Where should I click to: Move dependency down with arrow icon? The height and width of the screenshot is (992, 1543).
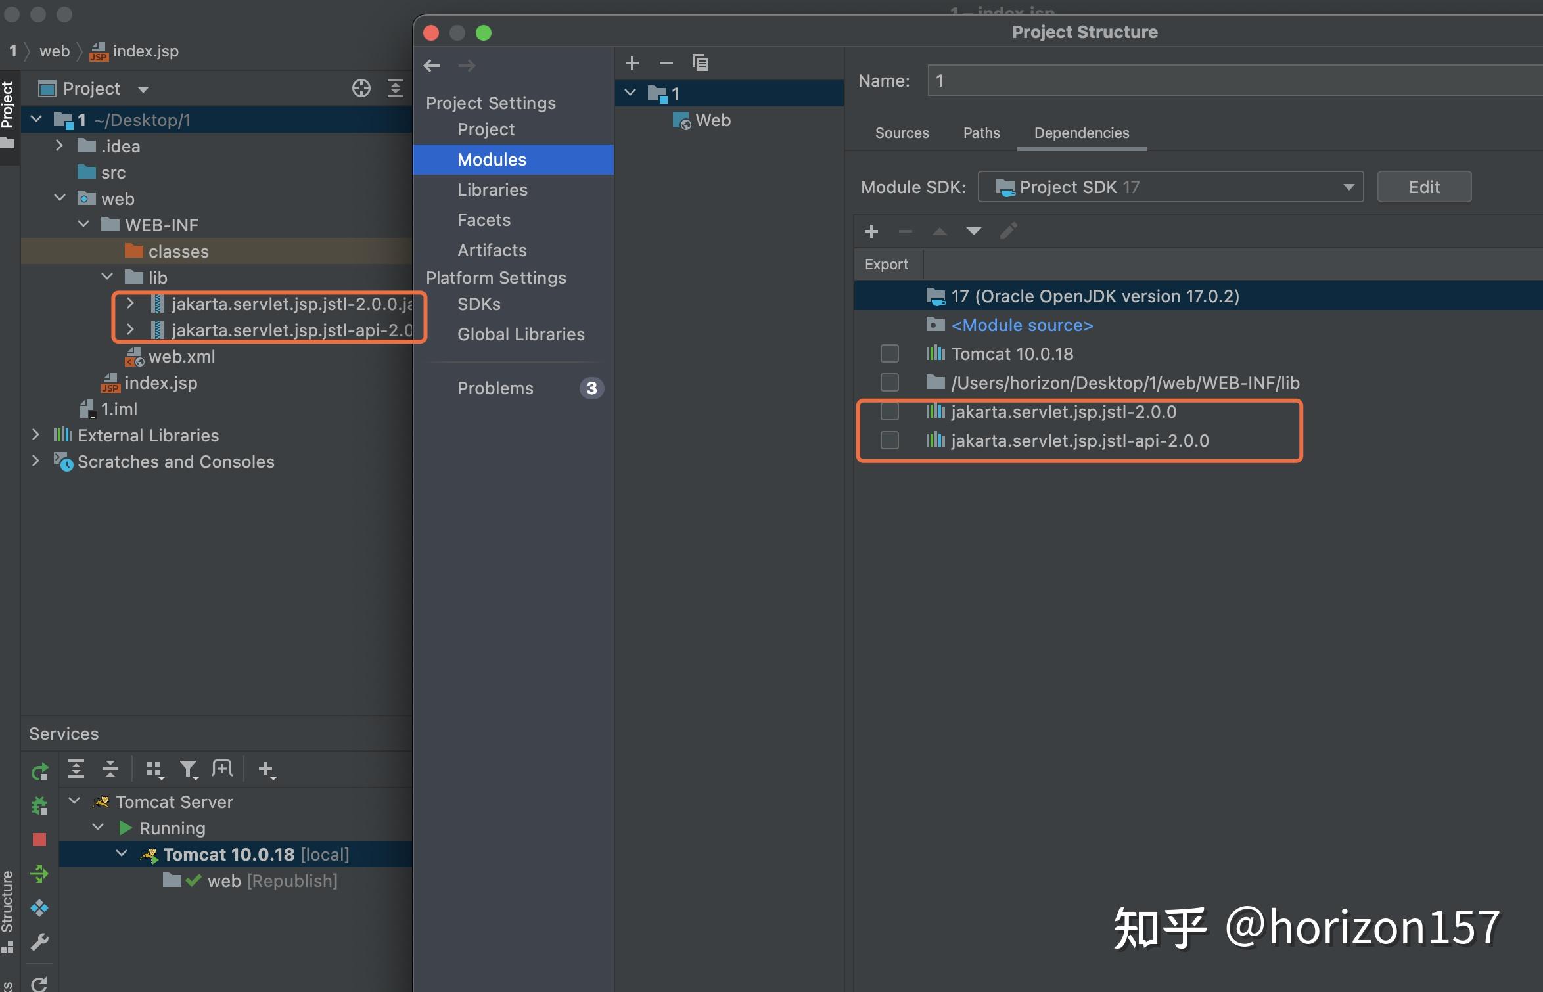tap(973, 231)
